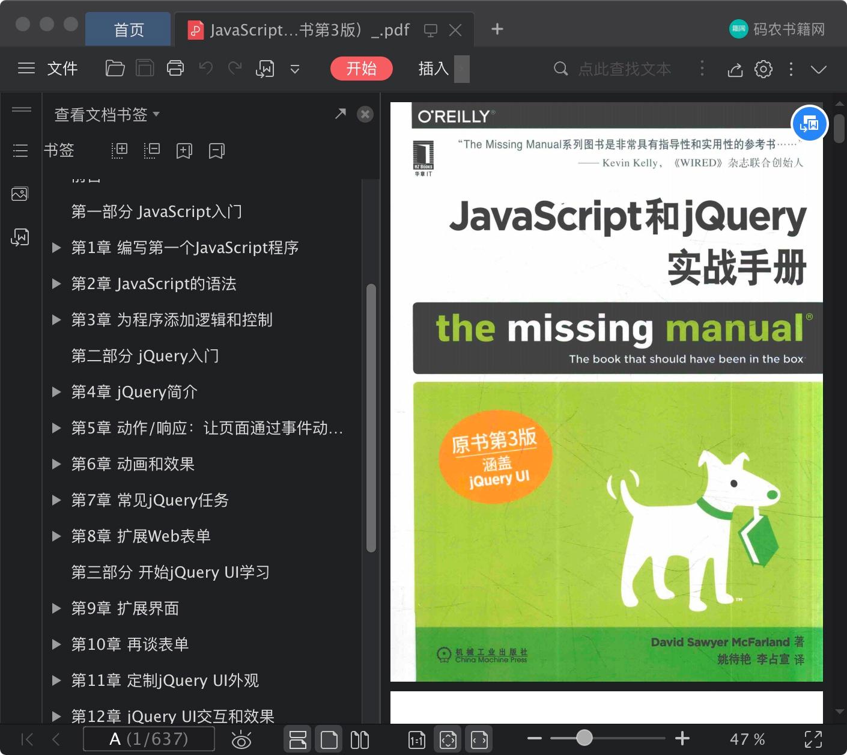This screenshot has height=755, width=847.
Task: Click the bookmark panel scrollbar
Action: pos(371,418)
